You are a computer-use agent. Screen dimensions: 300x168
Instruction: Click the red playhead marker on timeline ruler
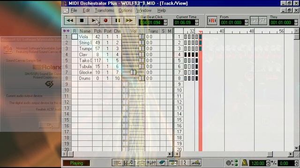click(201, 32)
